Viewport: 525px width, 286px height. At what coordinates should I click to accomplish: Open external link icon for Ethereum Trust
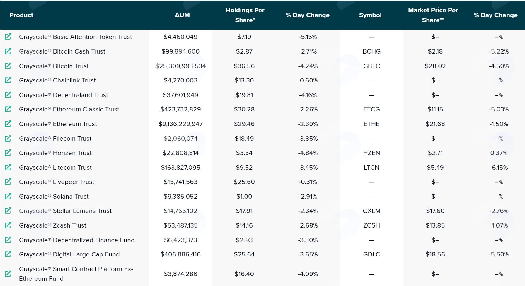tap(8, 124)
